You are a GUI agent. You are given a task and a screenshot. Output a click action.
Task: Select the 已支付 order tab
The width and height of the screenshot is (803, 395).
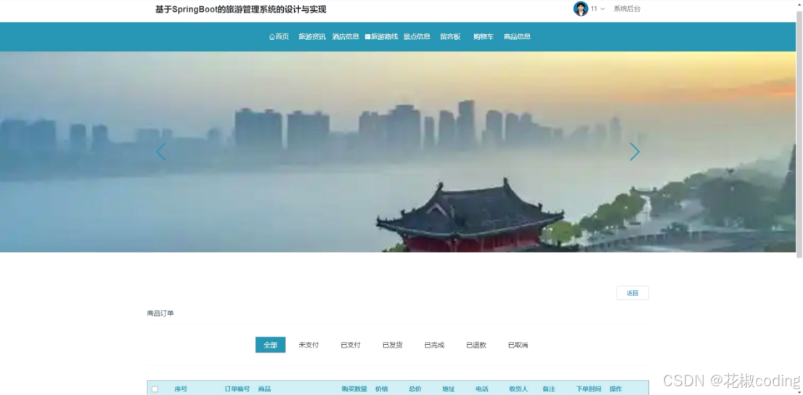351,345
